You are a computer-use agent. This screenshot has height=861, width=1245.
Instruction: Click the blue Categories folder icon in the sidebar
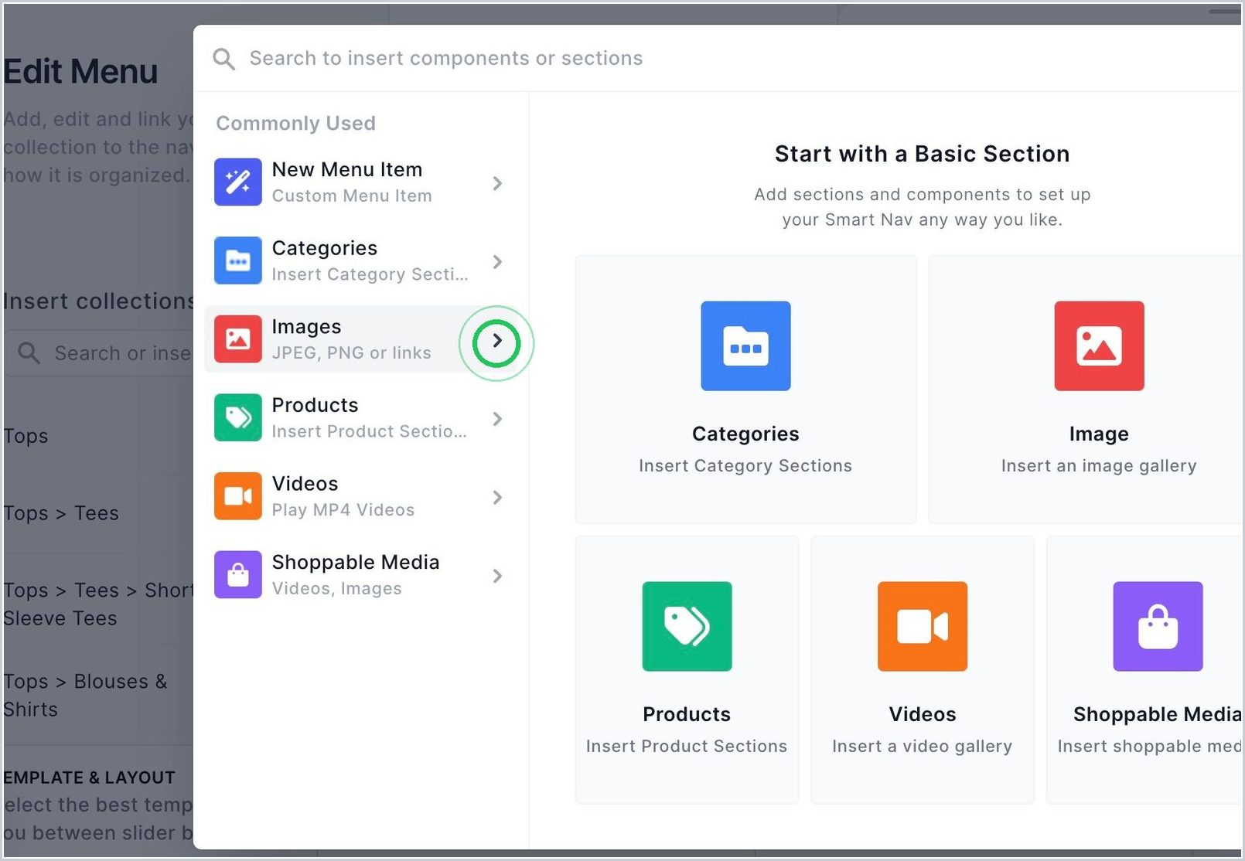237,261
